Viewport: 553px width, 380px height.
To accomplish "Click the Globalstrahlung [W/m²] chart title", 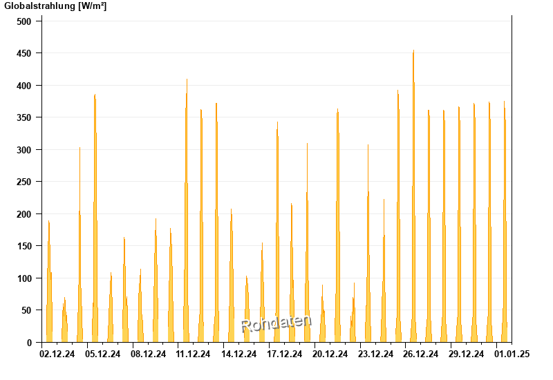I will tap(55, 6).
